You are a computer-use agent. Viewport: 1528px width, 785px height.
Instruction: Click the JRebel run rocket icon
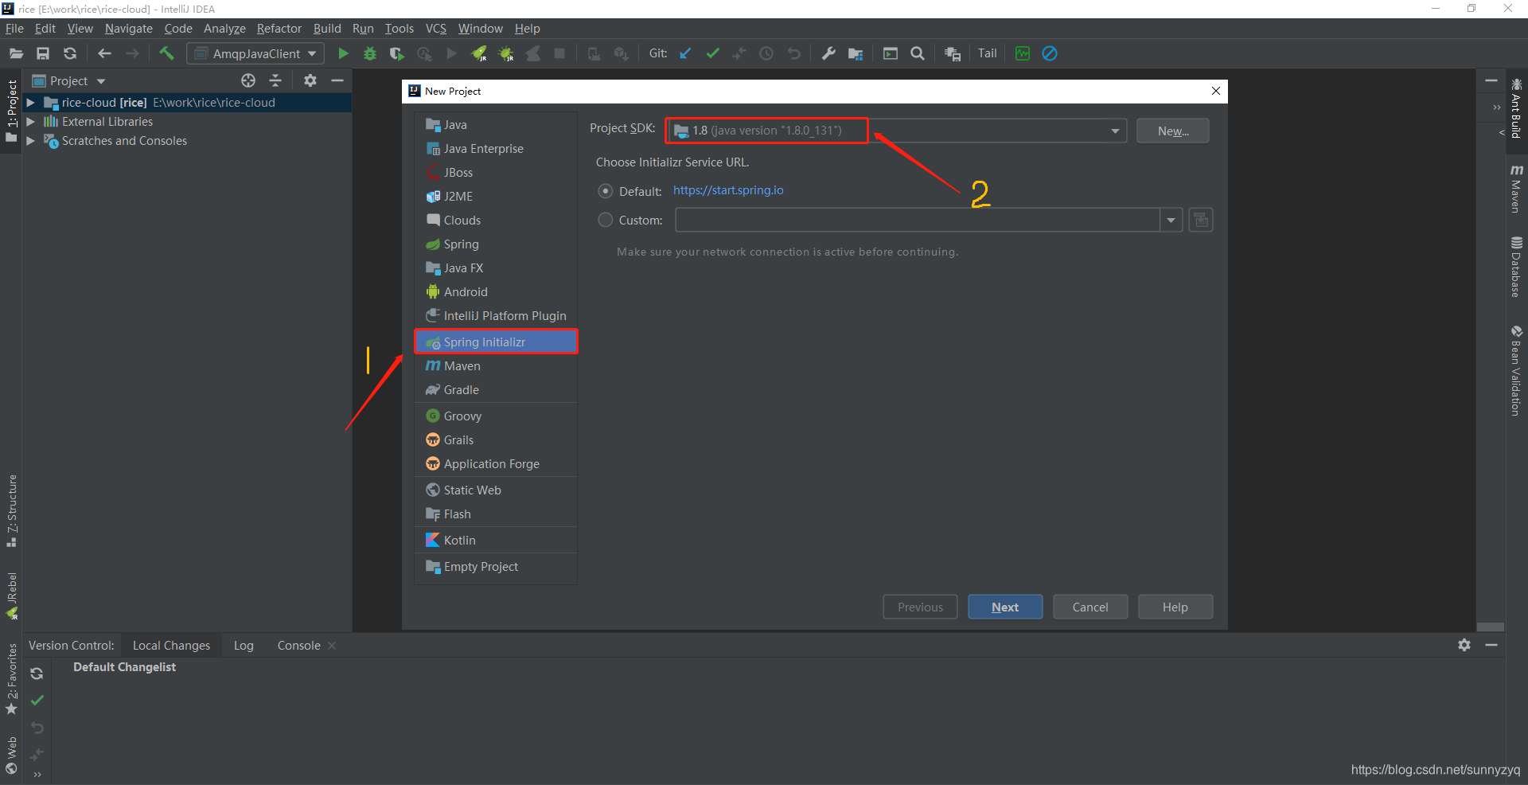click(x=479, y=53)
